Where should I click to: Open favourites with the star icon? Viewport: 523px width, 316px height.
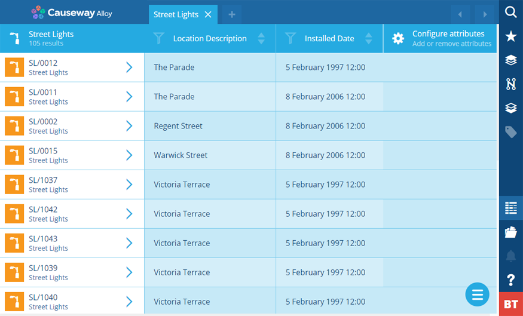pyautogui.click(x=510, y=36)
